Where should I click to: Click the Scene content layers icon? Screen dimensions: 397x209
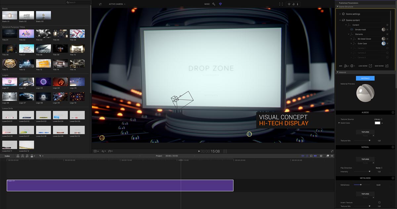click(343, 20)
